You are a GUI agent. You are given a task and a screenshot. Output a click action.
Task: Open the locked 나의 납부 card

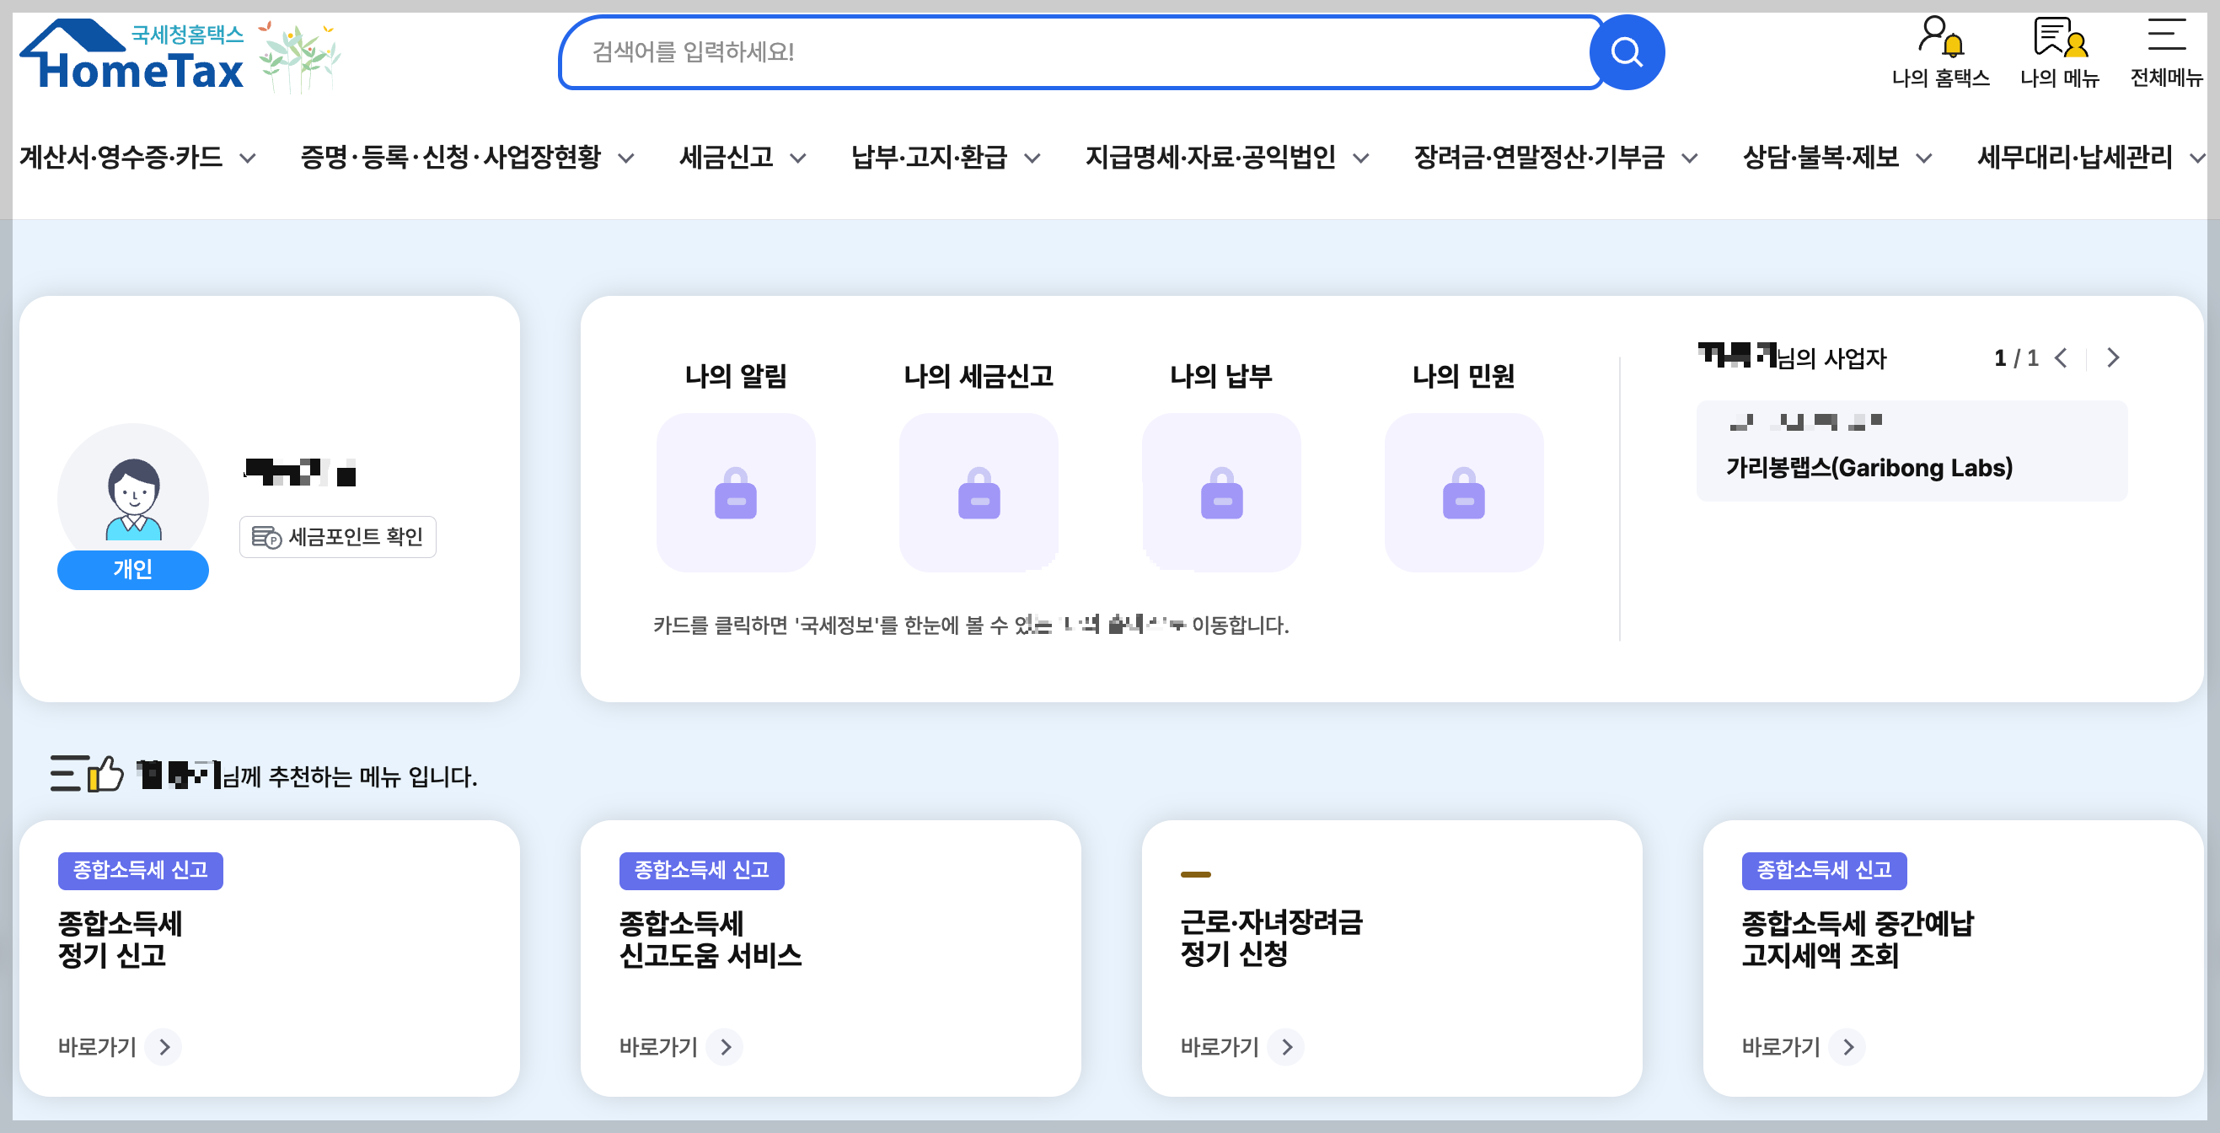click(x=1221, y=492)
